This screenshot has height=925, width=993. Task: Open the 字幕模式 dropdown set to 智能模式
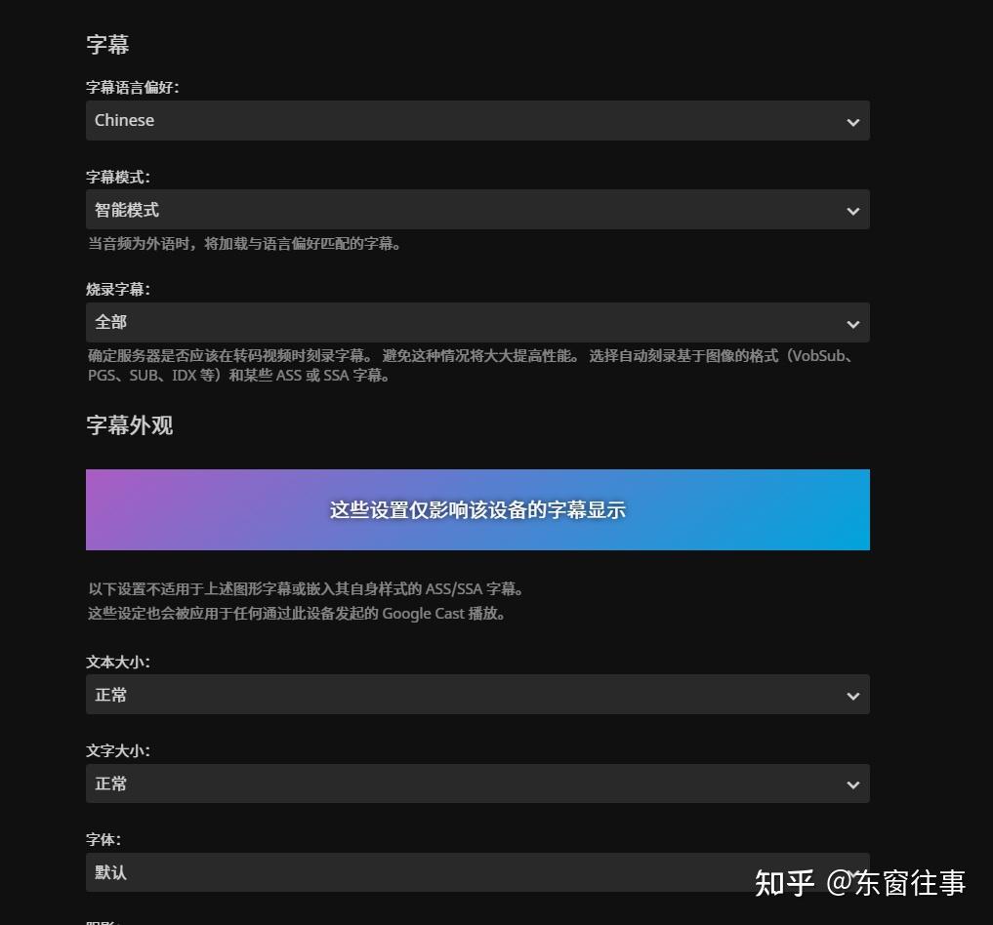[x=477, y=209]
